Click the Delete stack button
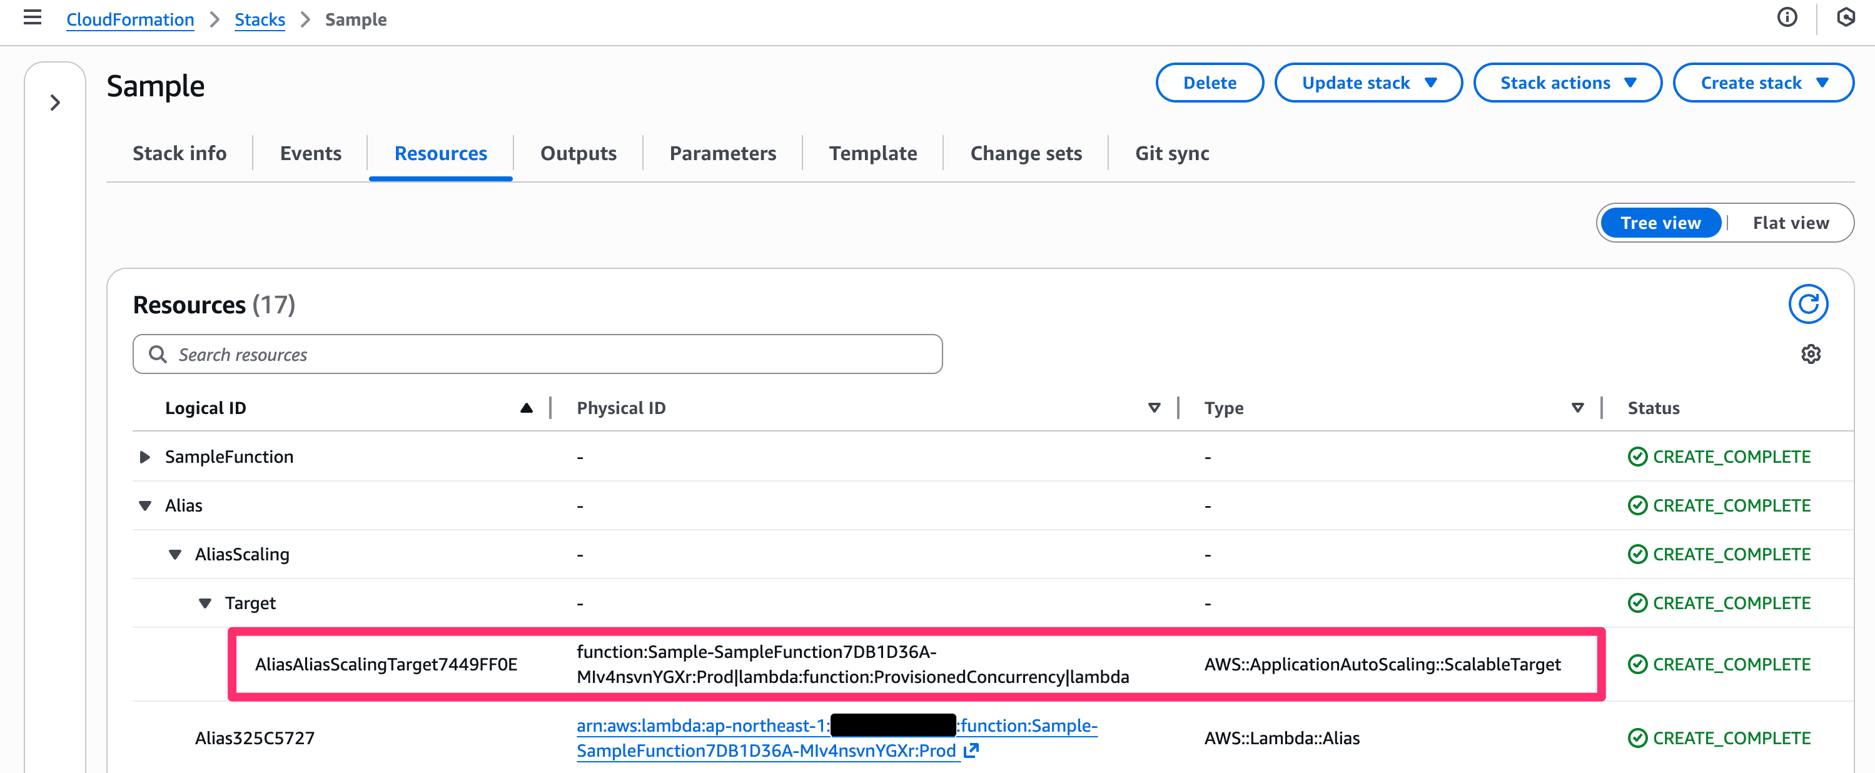 coord(1209,83)
